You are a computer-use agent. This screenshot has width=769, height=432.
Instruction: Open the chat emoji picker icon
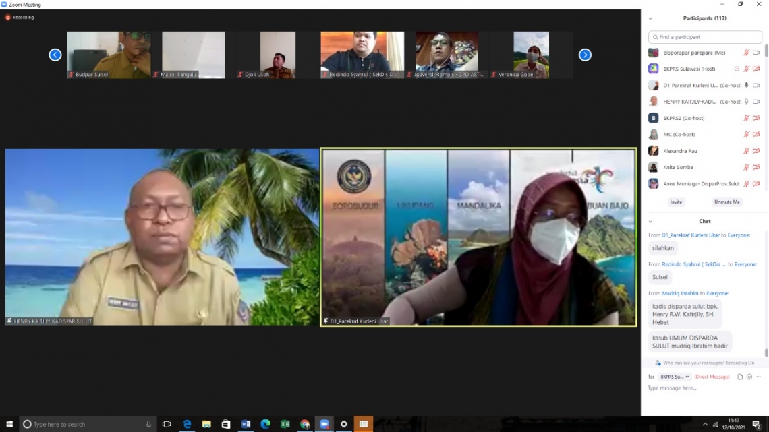point(749,377)
